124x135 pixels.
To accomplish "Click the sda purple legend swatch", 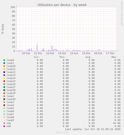I will 4,123.
